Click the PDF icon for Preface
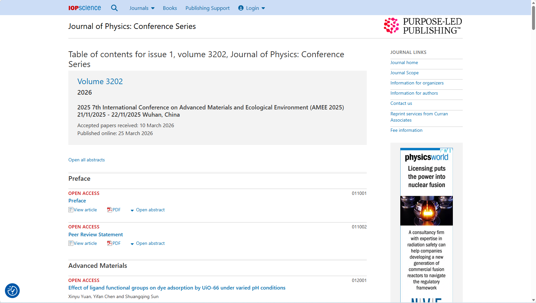 click(x=110, y=210)
